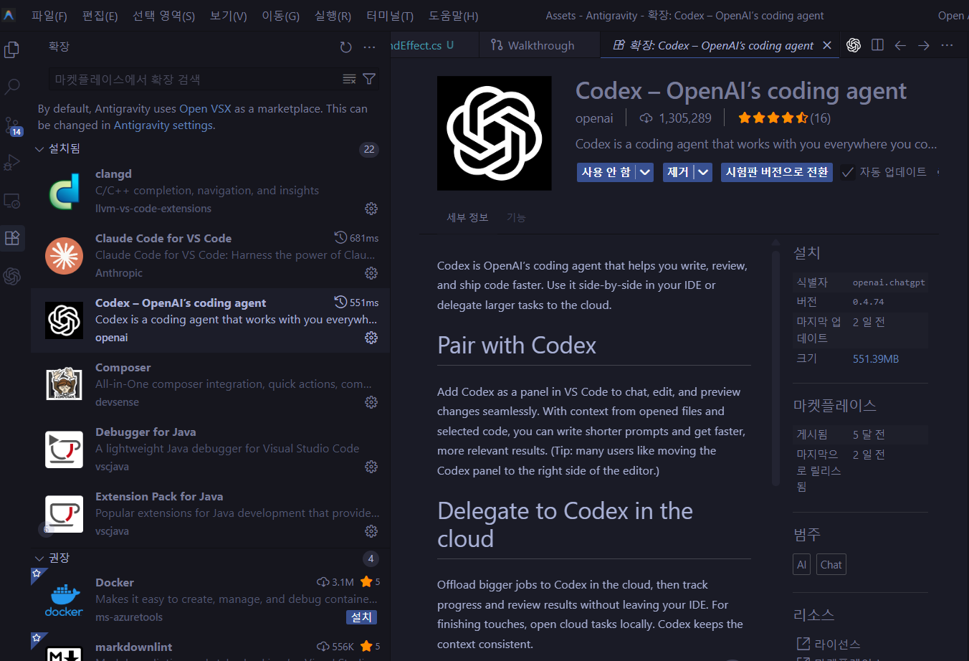
Task: Refresh the extensions list
Action: (x=345, y=47)
